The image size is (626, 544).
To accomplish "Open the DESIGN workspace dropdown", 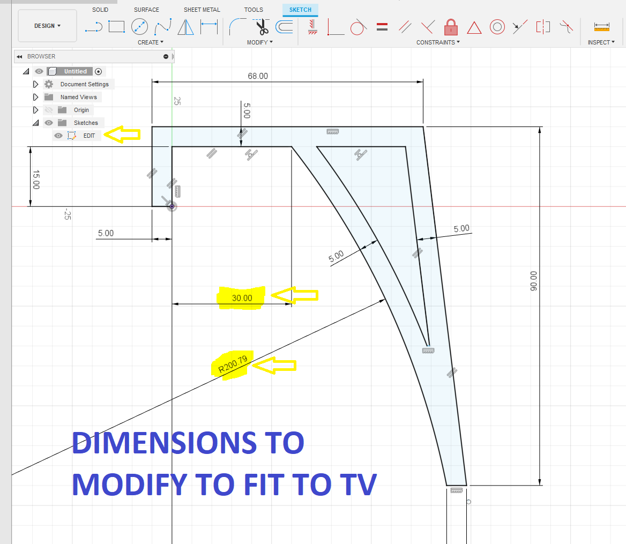I will (x=47, y=26).
